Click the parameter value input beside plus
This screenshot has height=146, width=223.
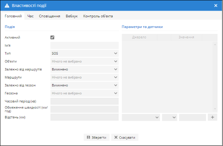point(192,117)
